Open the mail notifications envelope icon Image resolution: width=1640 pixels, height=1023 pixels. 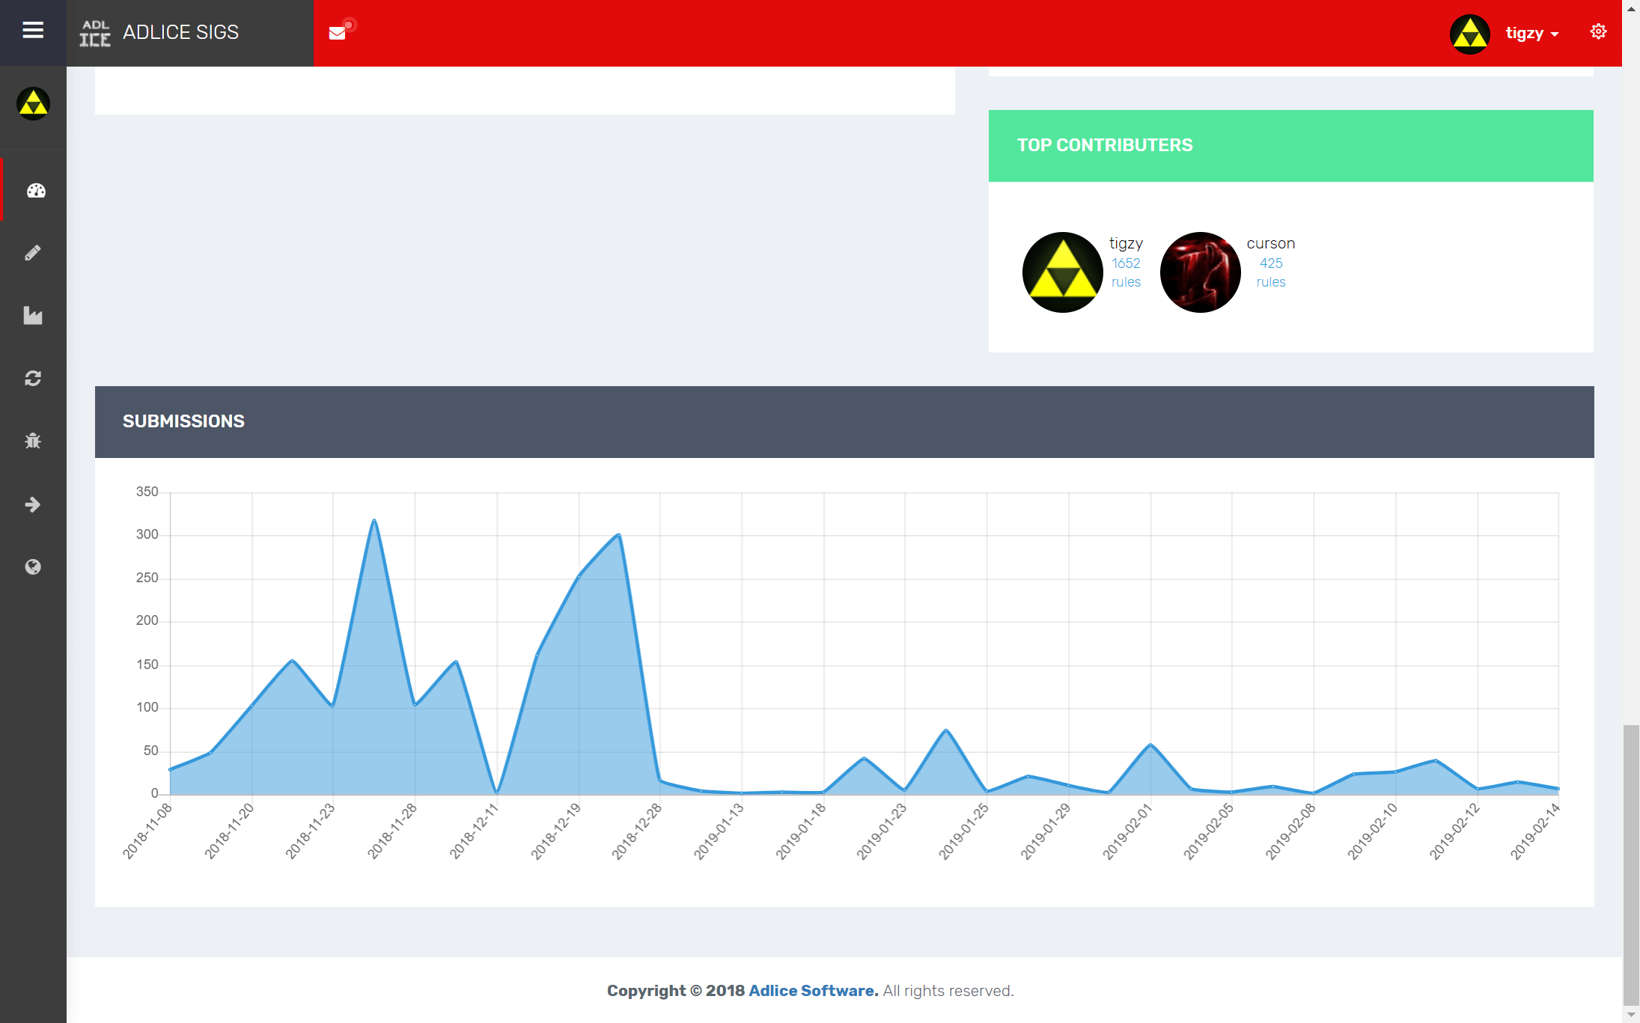click(338, 33)
